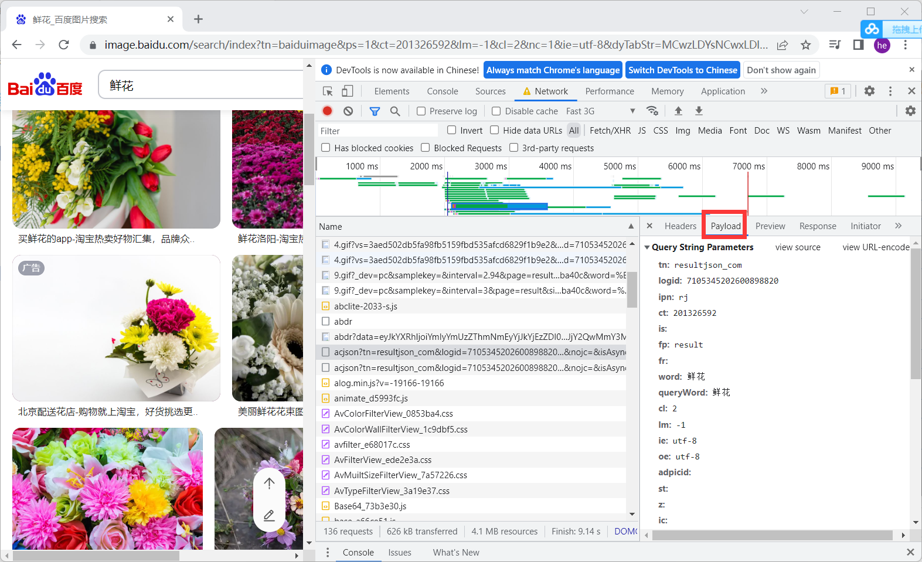Open the 广告 flower bouquet image thumbnail
The width and height of the screenshot is (922, 562).
click(x=116, y=328)
